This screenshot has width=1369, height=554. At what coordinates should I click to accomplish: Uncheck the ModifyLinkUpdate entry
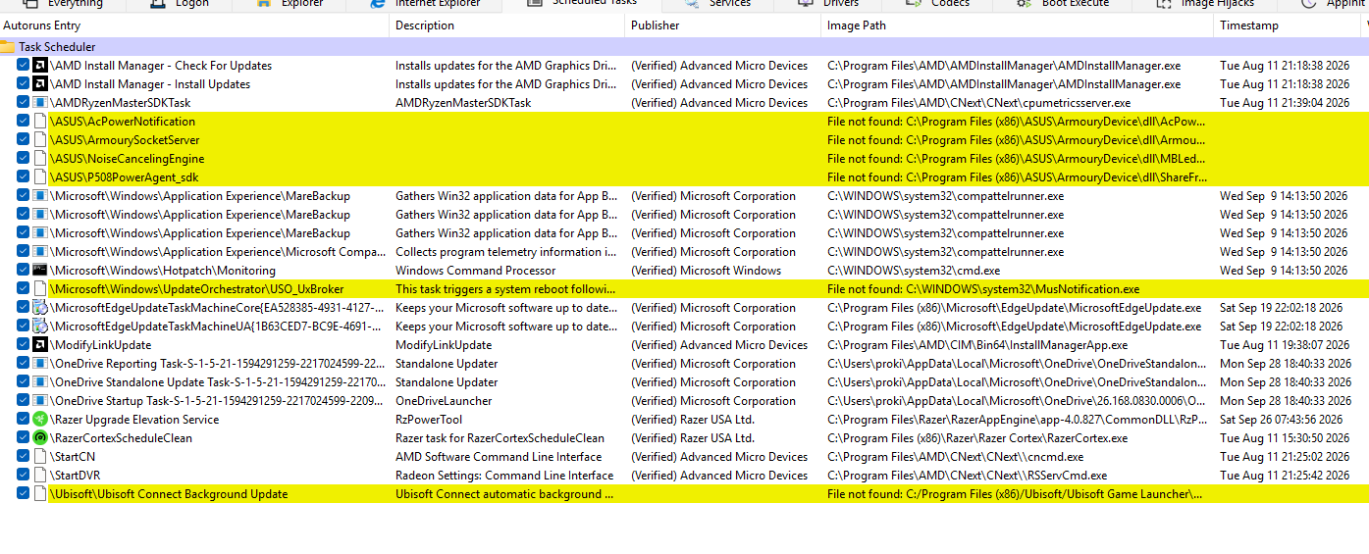(24, 345)
